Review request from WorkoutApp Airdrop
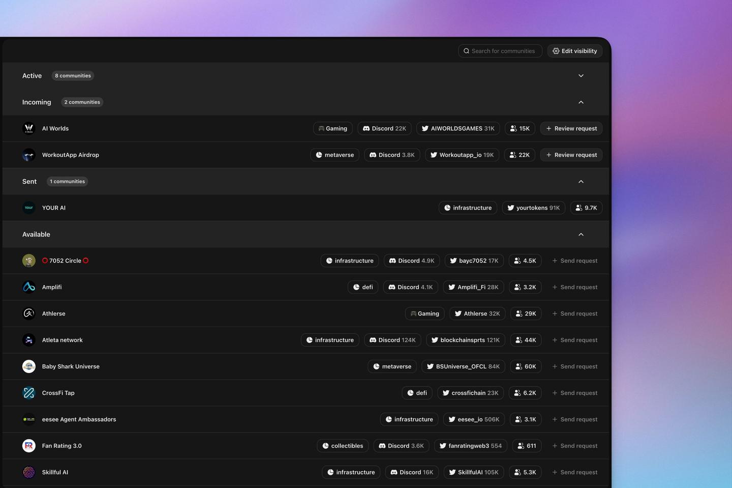This screenshot has height=488, width=732. (x=571, y=155)
